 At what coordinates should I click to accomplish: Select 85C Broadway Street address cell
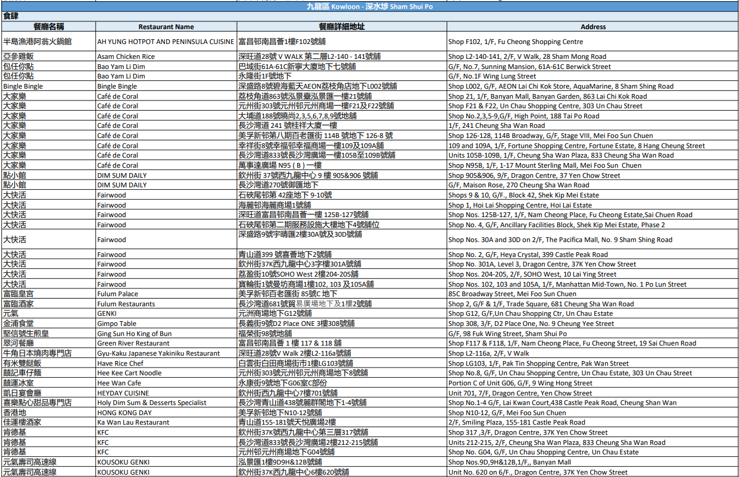click(593, 294)
